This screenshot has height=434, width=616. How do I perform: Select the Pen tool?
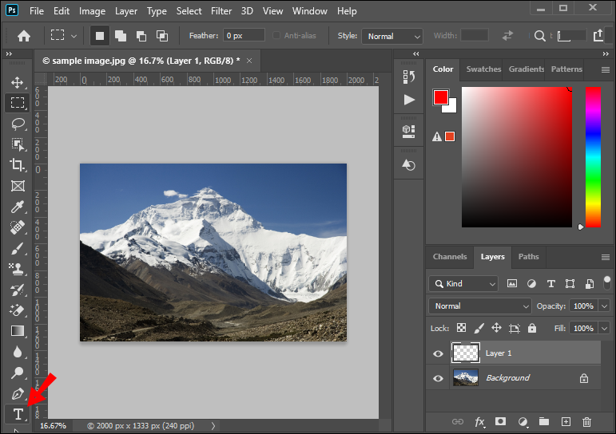[17, 394]
